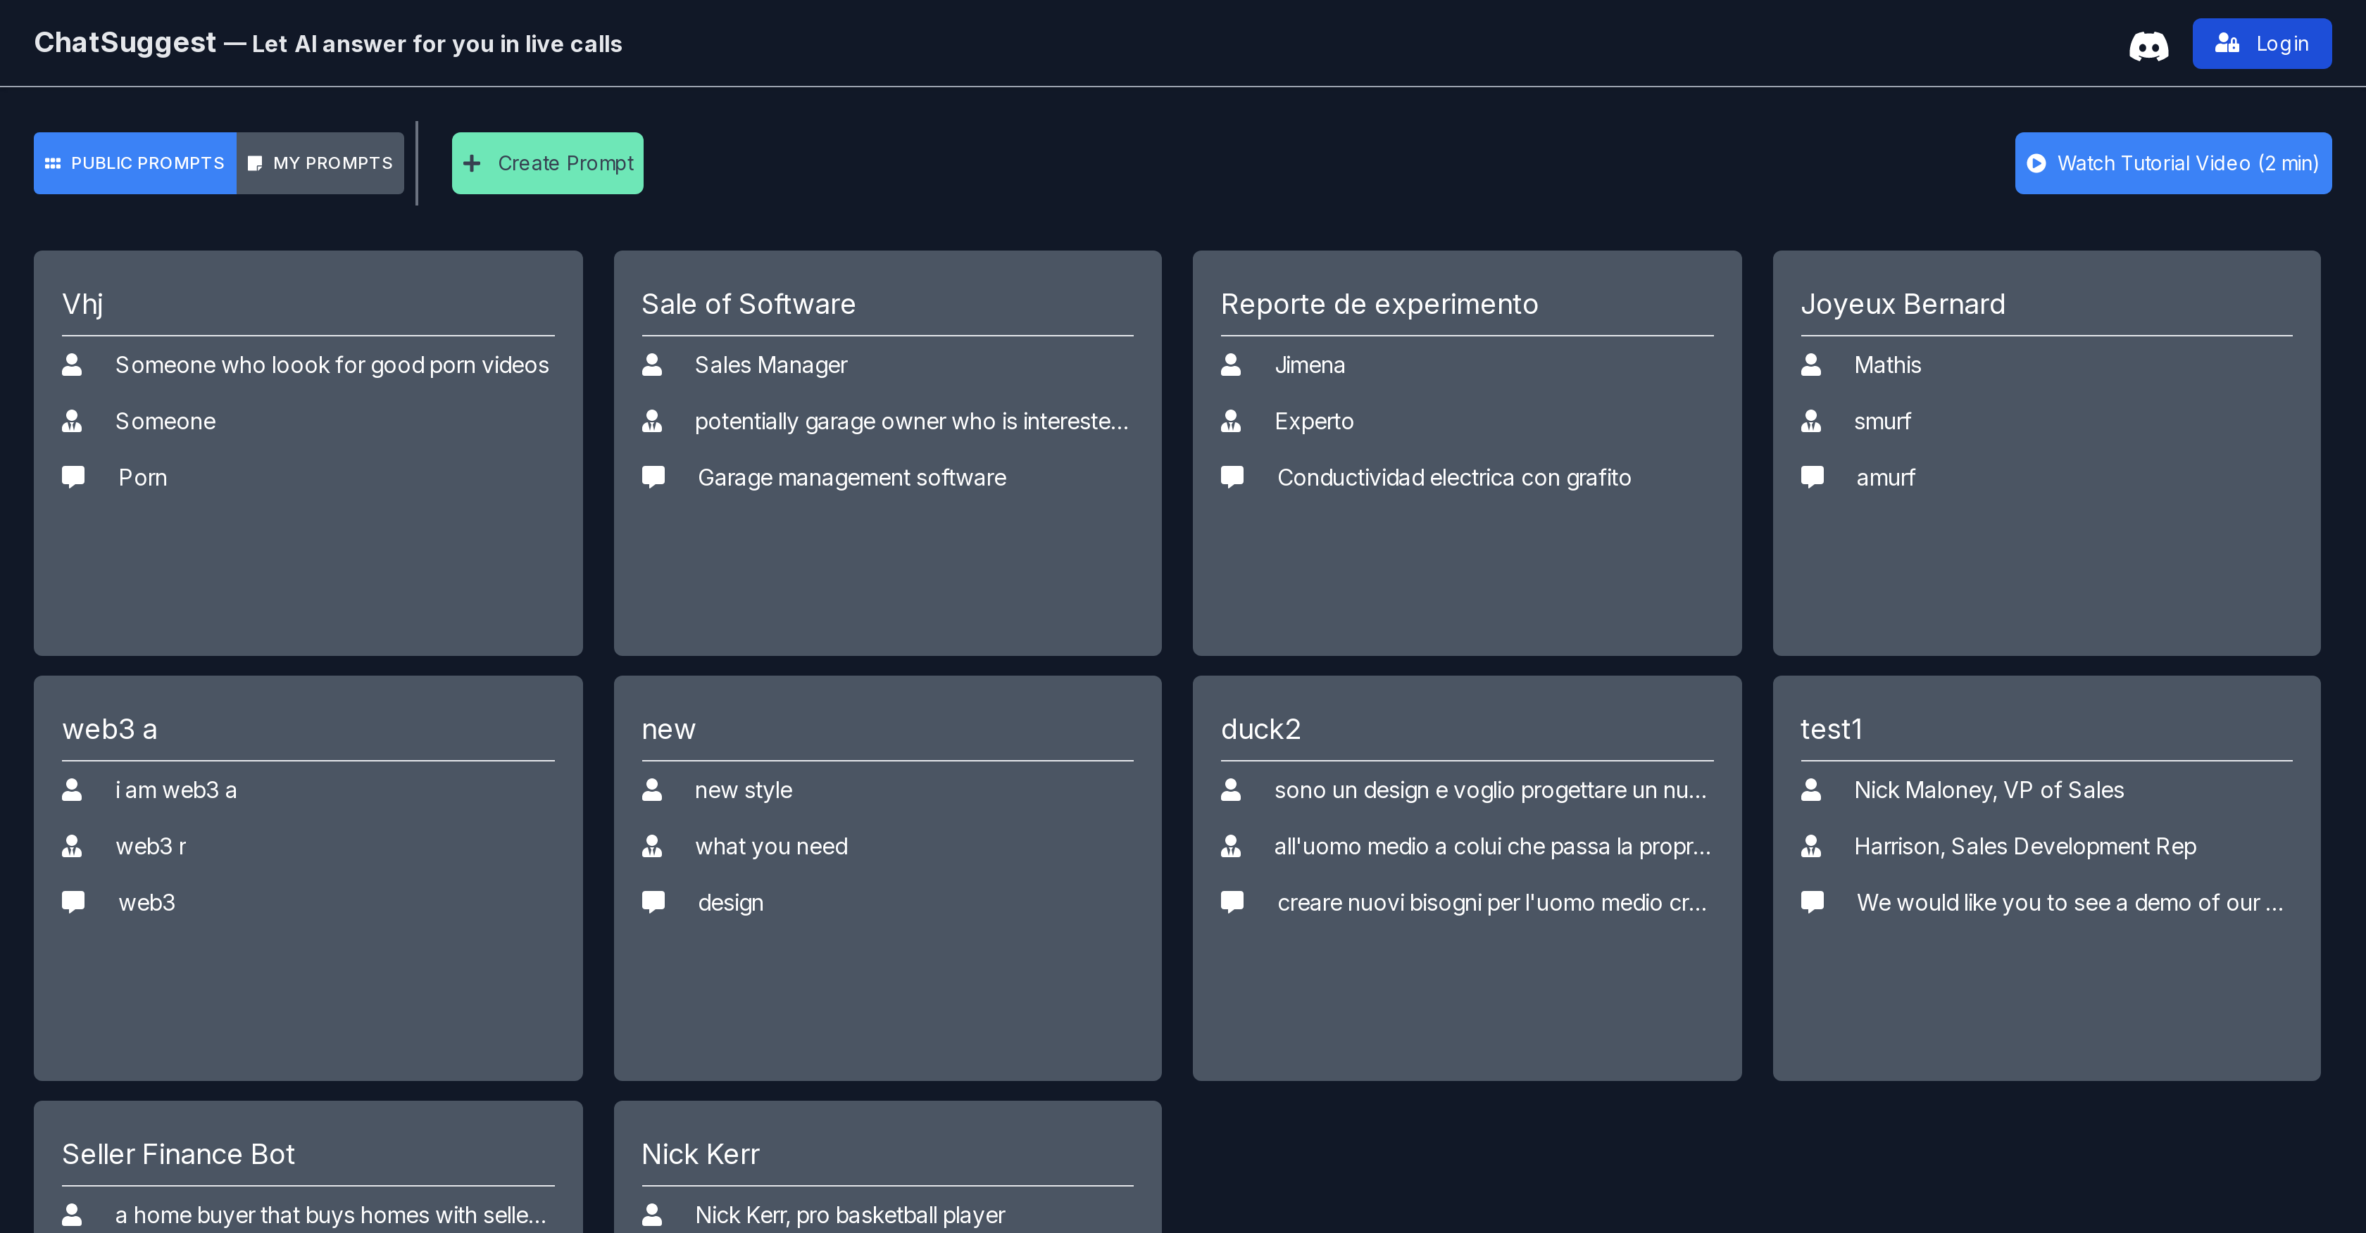Screen dimensions: 2366x1233
Task: Click the person icon under web3 a prompt
Action: 72,789
